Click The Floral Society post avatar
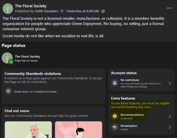This screenshot has height=138, width=177. pyautogui.click(x=8, y=9)
